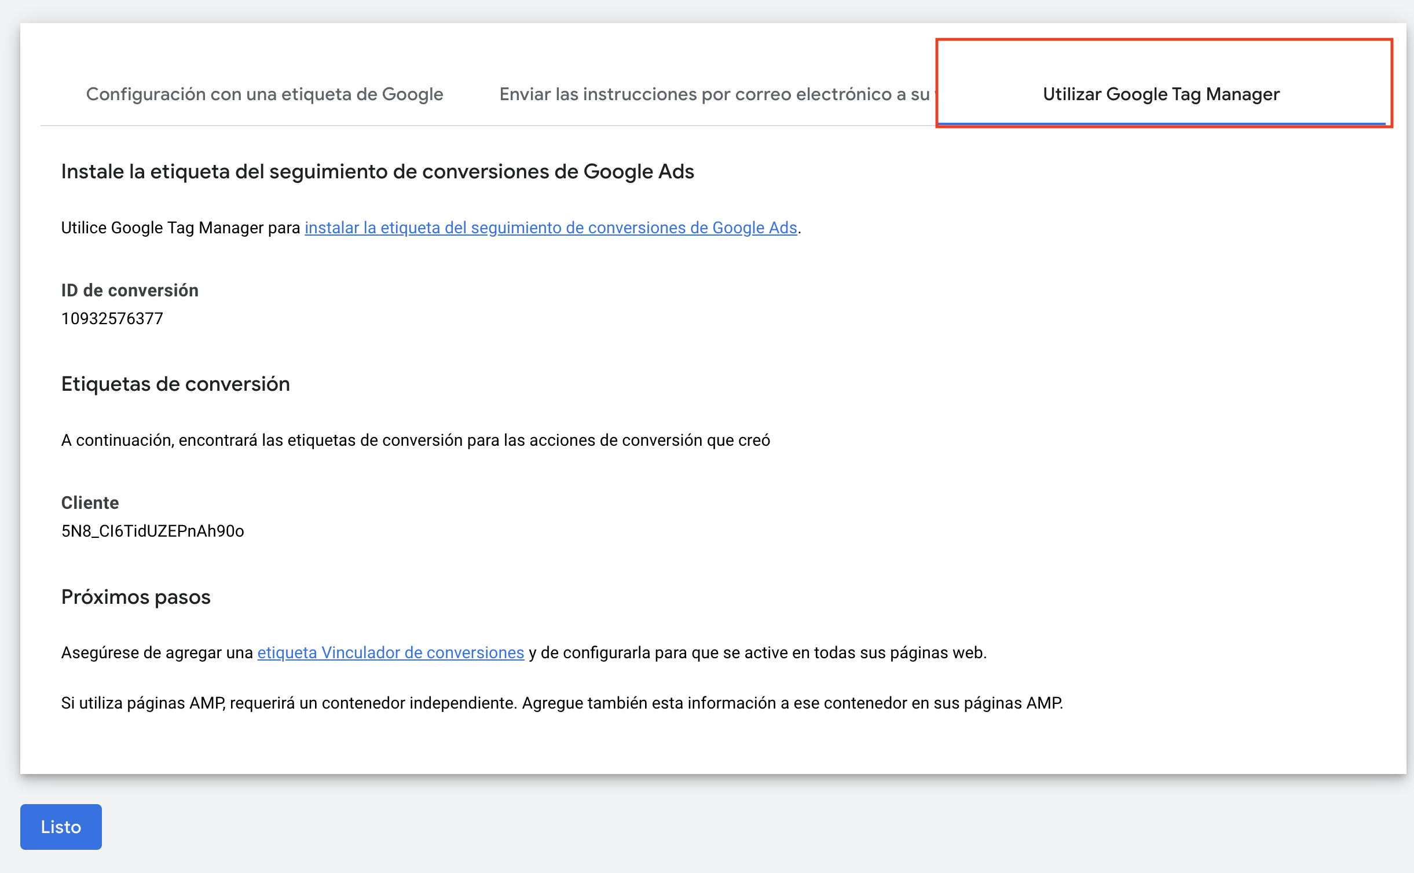Follow the 'etiqueta Vinculador de conversiones' link
Image resolution: width=1414 pixels, height=873 pixels.
391,652
